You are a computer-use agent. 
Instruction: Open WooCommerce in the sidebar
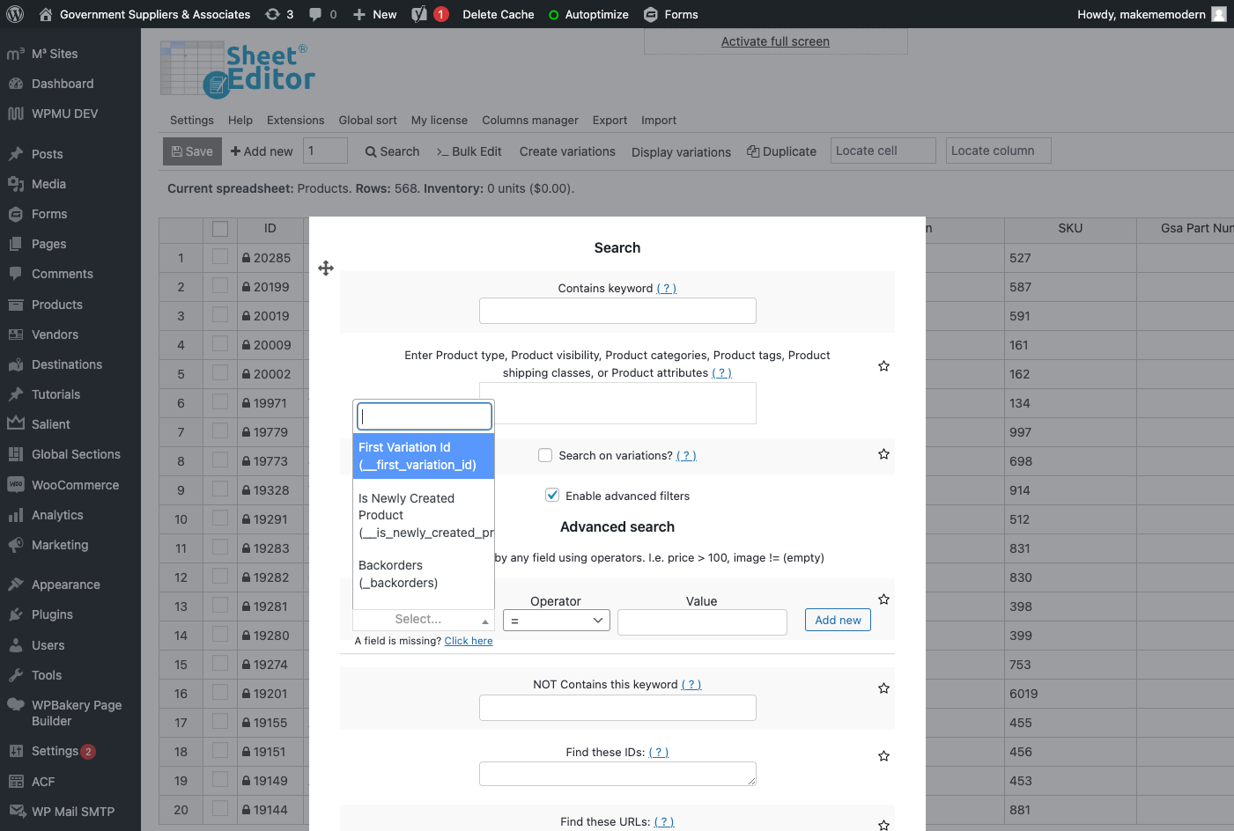click(x=75, y=485)
